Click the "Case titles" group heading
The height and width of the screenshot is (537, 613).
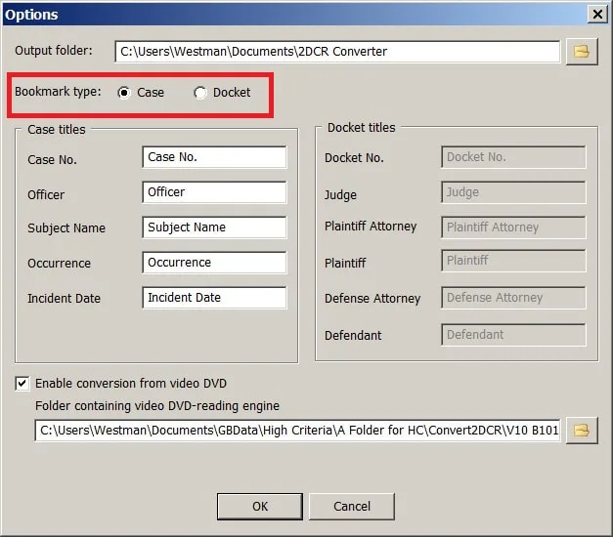[x=57, y=129]
